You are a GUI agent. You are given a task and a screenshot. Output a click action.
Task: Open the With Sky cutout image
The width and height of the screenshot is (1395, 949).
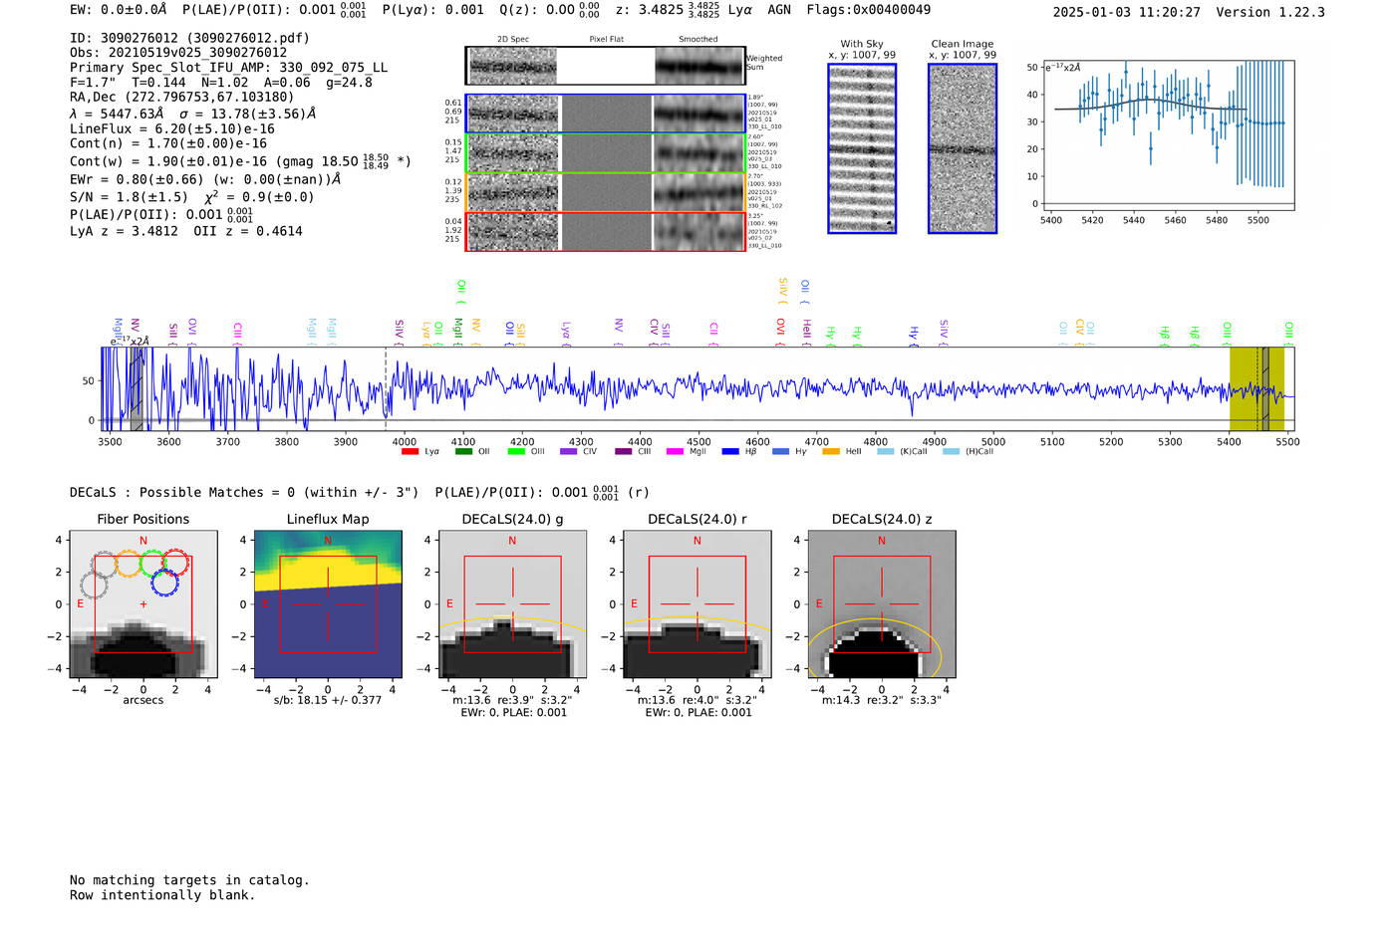coord(862,148)
